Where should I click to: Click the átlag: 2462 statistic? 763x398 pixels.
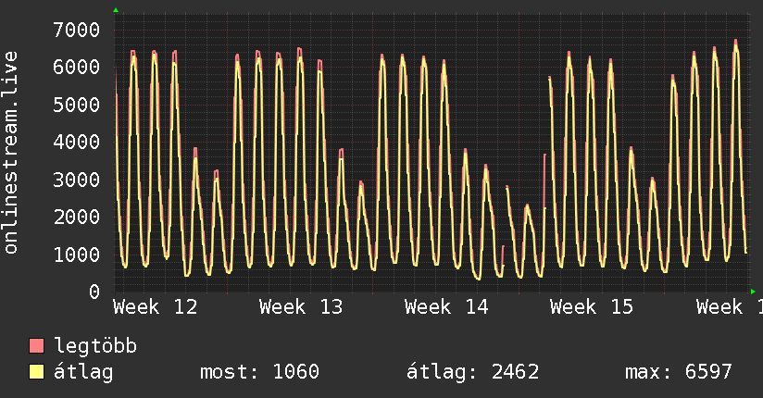pos(473,372)
